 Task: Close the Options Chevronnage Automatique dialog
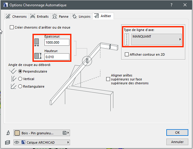tap(185, 5)
